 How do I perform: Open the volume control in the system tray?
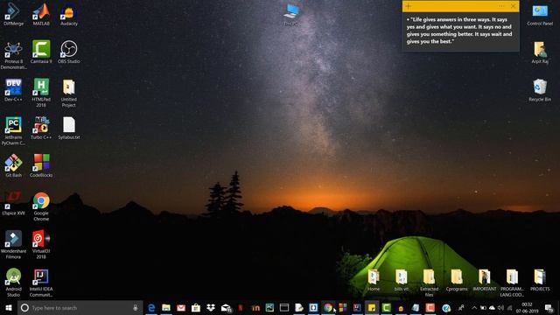pos(500,307)
